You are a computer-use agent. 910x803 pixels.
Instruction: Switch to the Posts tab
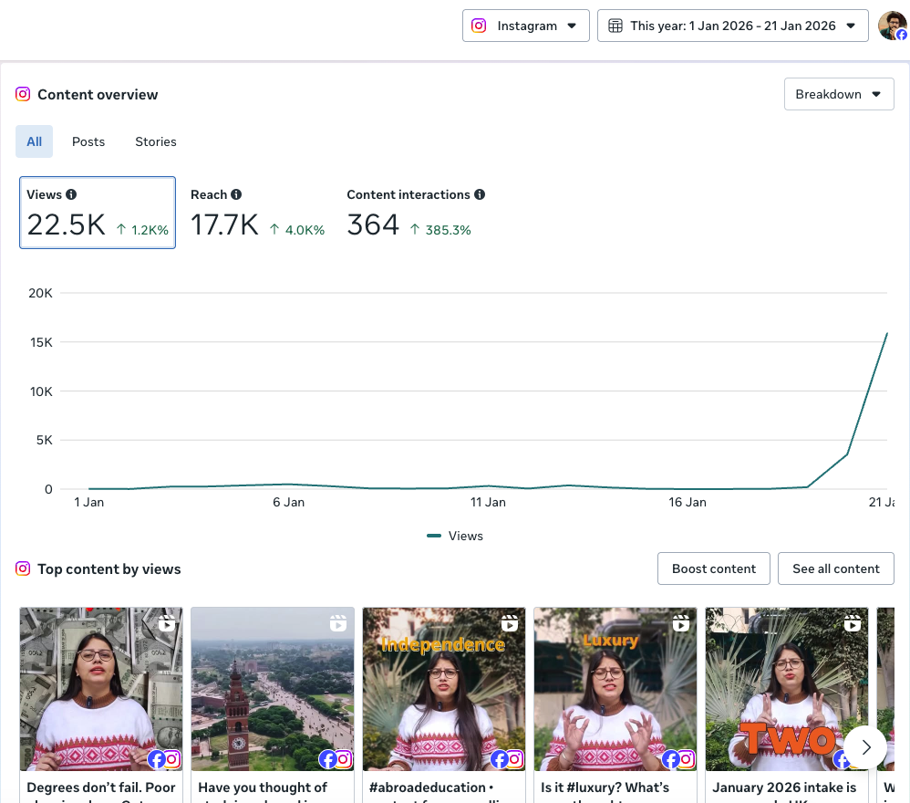pos(88,141)
